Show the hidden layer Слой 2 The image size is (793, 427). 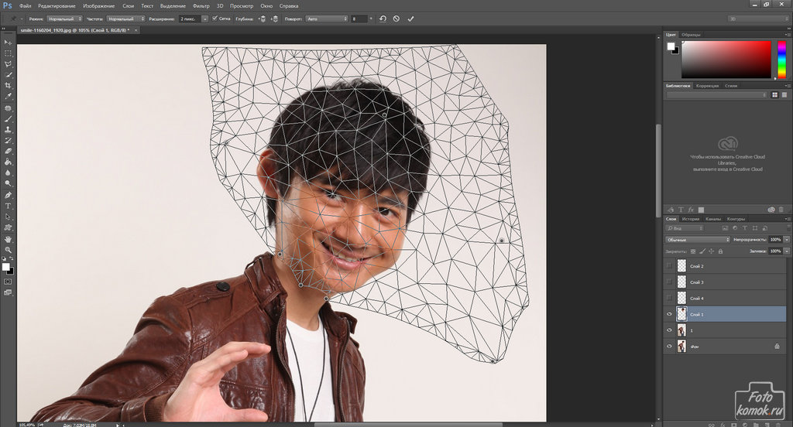point(669,265)
